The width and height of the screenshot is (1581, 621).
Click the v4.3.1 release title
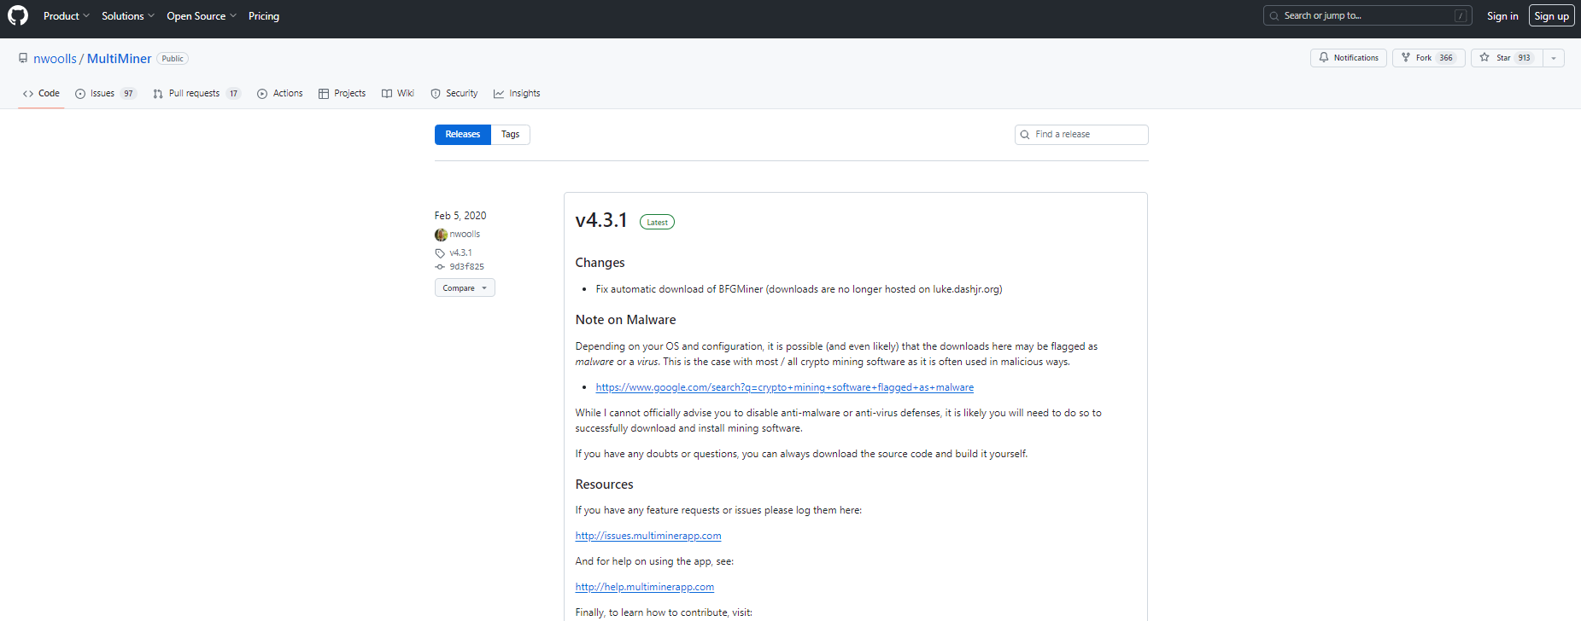point(601,220)
